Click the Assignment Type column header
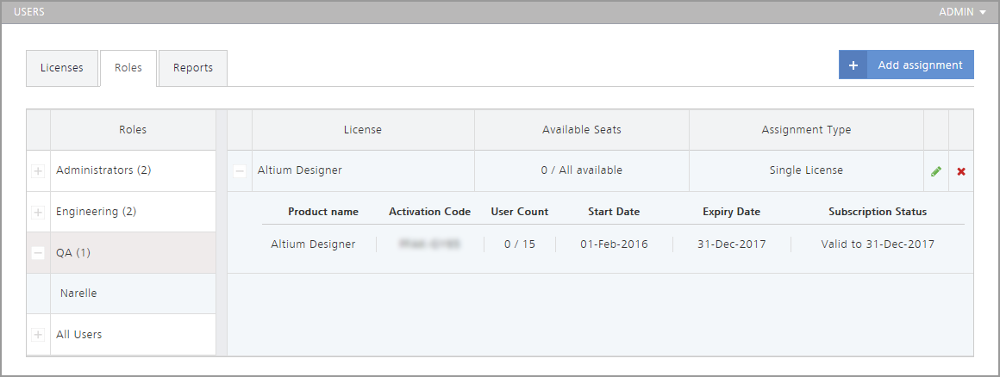1000x377 pixels. coord(806,130)
